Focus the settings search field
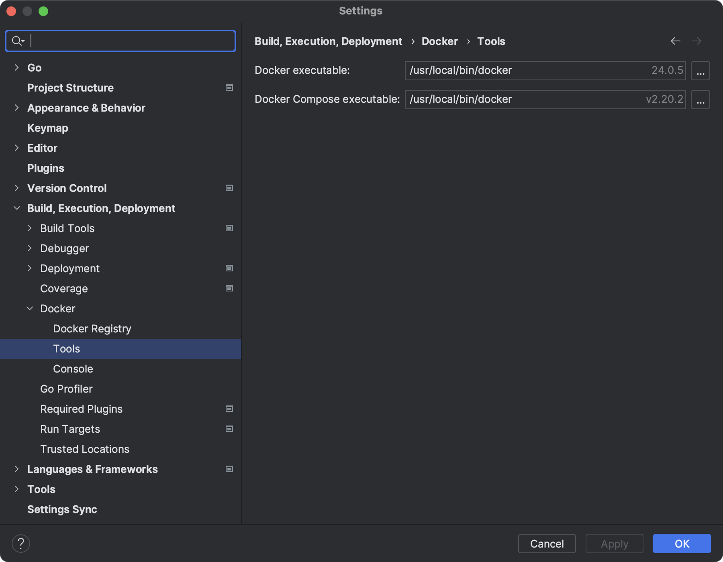 pyautogui.click(x=120, y=41)
